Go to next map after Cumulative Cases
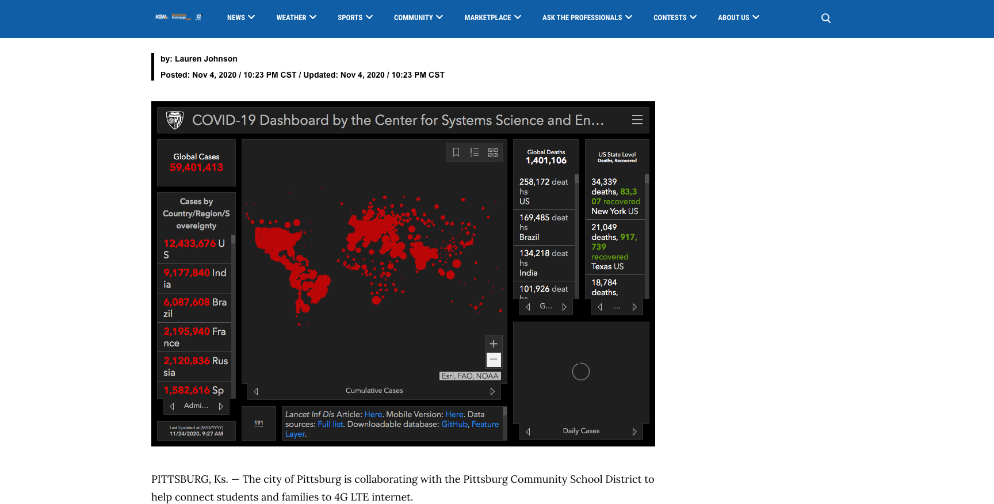 pyautogui.click(x=492, y=391)
